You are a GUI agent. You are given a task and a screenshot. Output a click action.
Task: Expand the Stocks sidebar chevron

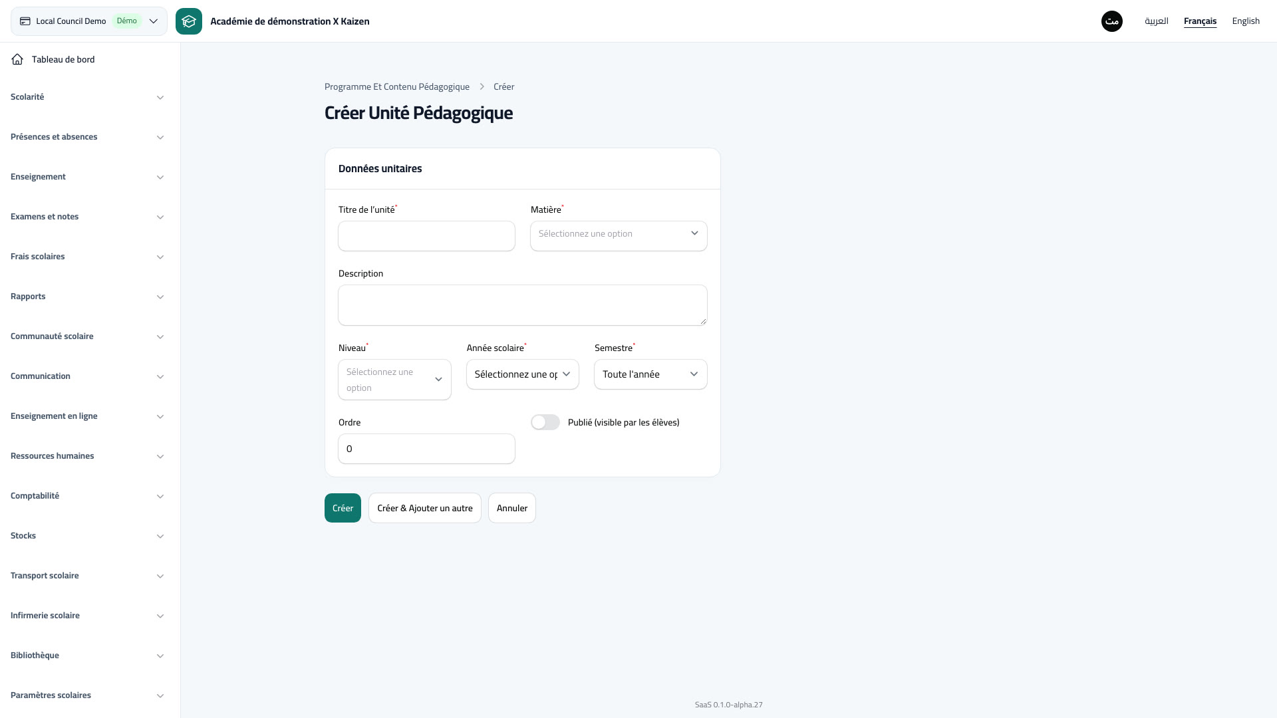point(160,537)
